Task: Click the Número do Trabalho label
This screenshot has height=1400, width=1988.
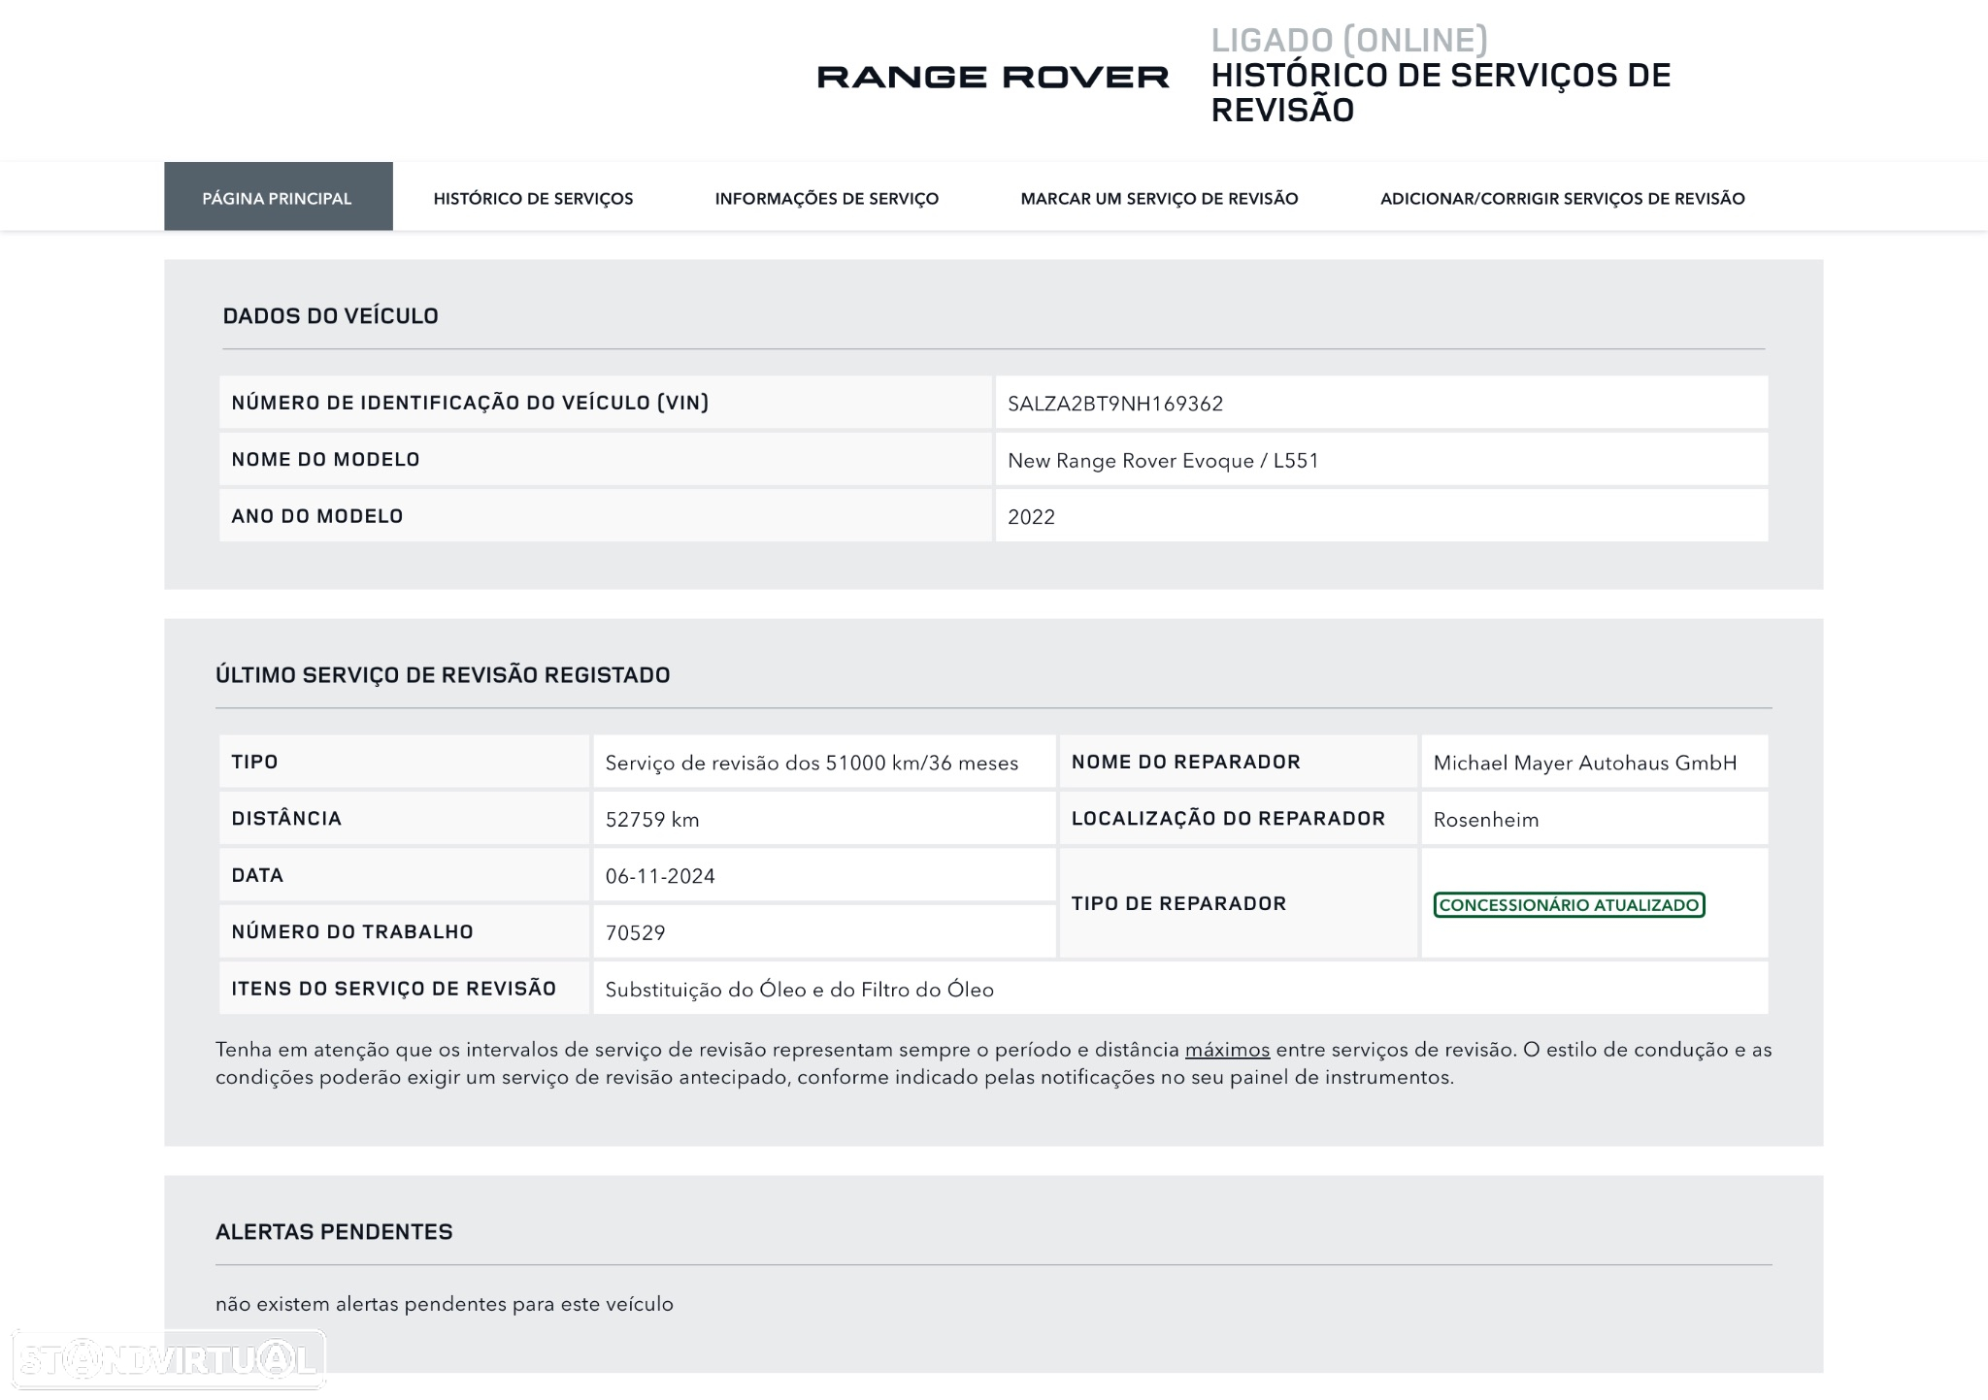Action: point(352,931)
